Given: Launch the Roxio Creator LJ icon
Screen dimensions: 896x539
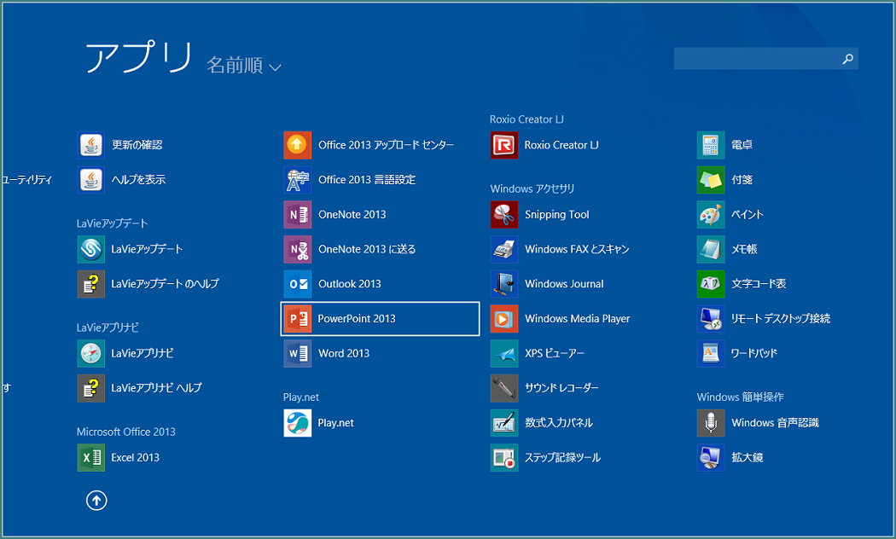Looking at the screenshot, I should coord(504,145).
